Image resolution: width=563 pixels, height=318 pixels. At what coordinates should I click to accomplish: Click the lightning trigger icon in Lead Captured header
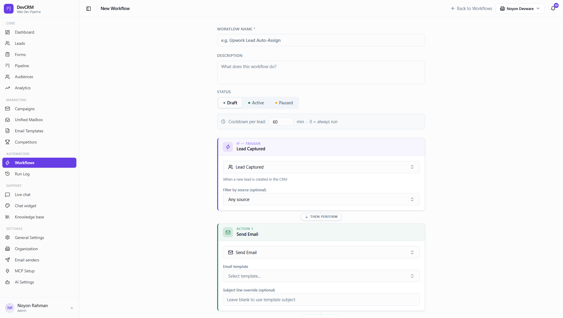228,147
